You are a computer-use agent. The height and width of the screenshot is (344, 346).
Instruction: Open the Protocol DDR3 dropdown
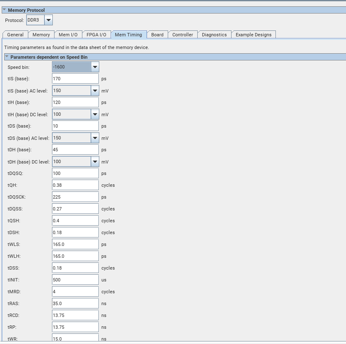coord(49,20)
